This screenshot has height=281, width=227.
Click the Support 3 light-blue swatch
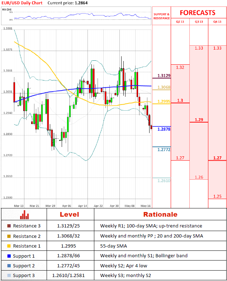coord(9,275)
